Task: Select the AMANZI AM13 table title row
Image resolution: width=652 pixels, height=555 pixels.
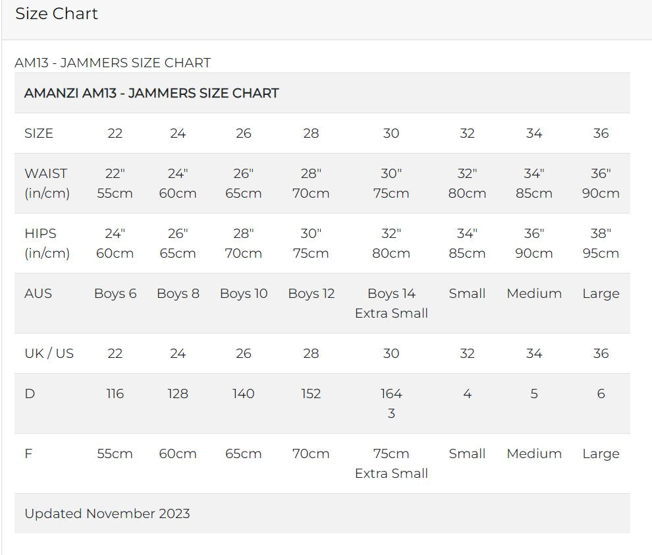Action: point(151,93)
